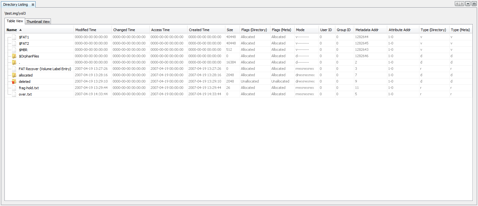Switch to the Thumbnail View tab
The image size is (478, 206).
click(x=38, y=21)
